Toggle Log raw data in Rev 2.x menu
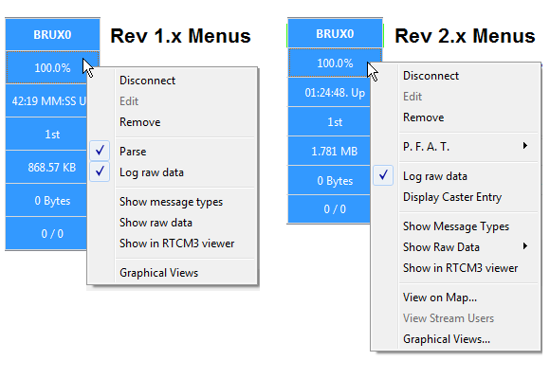 pyautogui.click(x=383, y=175)
